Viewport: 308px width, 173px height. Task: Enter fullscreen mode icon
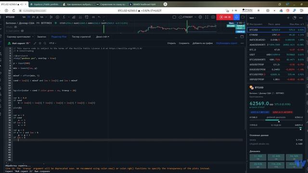pos(206,17)
